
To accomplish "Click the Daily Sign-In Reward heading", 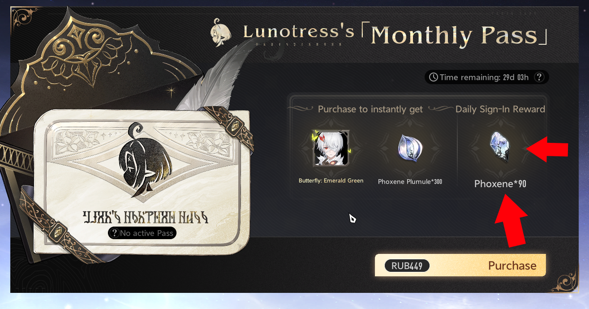I will pos(500,109).
